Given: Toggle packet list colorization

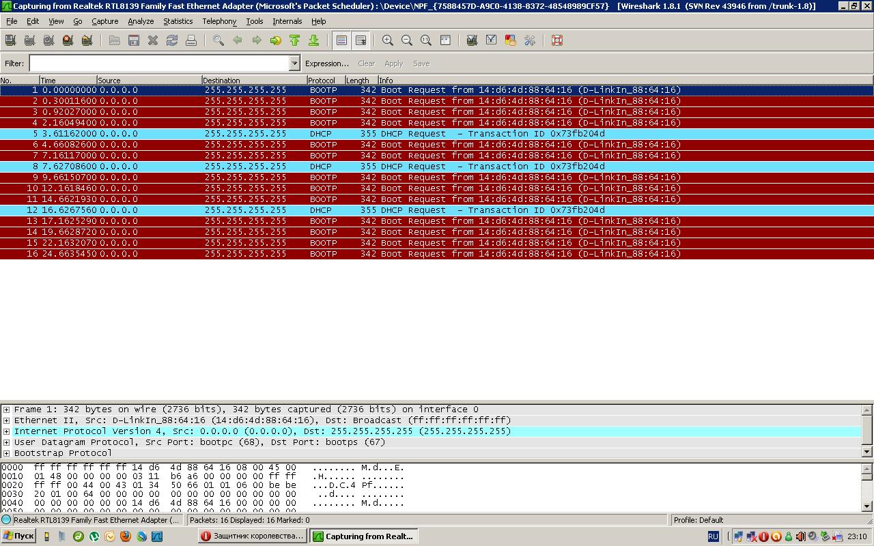Looking at the screenshot, I should point(341,40).
